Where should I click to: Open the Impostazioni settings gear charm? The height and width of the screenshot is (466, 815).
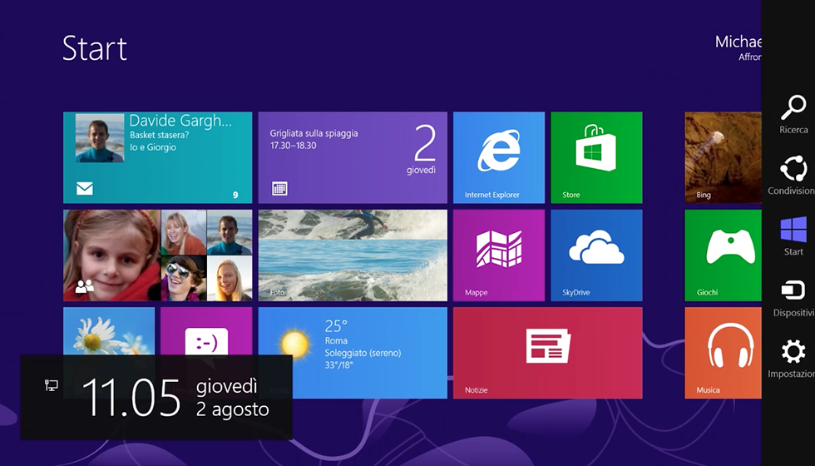point(793,357)
